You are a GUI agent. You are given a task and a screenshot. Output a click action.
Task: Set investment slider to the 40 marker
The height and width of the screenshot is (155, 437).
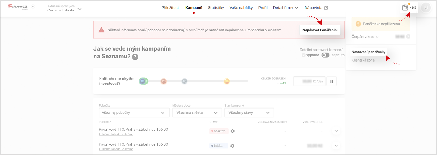pyautogui.click(x=184, y=81)
